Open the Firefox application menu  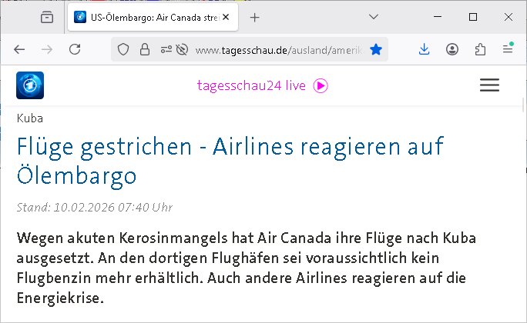coord(508,49)
